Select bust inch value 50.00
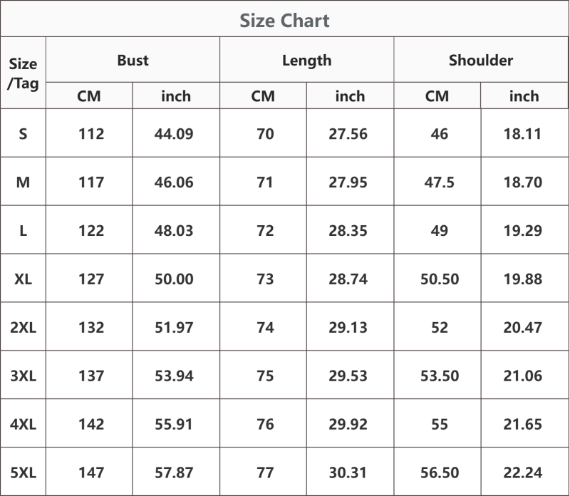This screenshot has width=570, height=496. coord(174,279)
